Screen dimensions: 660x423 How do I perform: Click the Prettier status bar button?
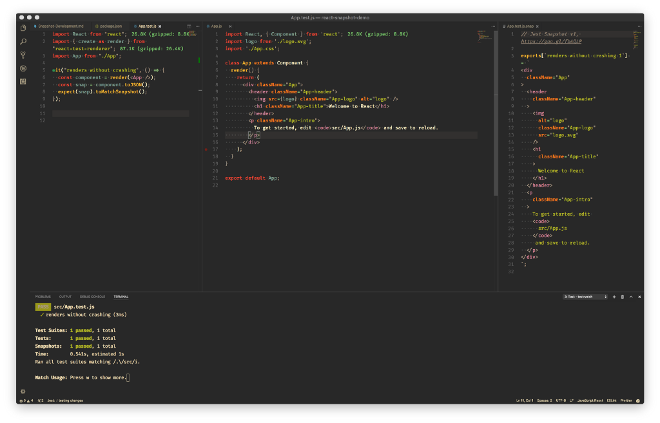(x=625, y=400)
